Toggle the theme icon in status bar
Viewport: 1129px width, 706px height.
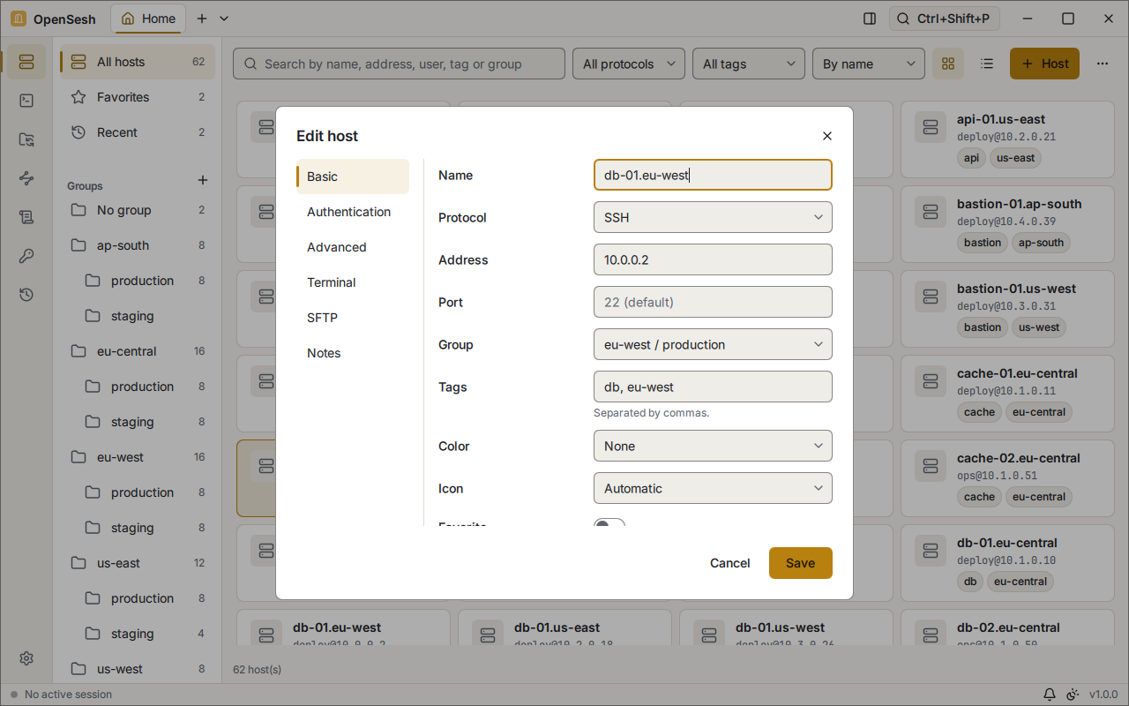click(x=1073, y=695)
